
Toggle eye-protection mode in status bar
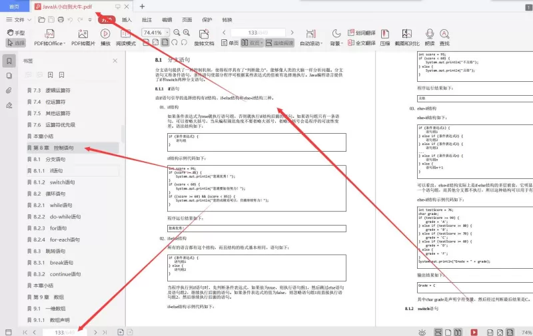pos(422,332)
